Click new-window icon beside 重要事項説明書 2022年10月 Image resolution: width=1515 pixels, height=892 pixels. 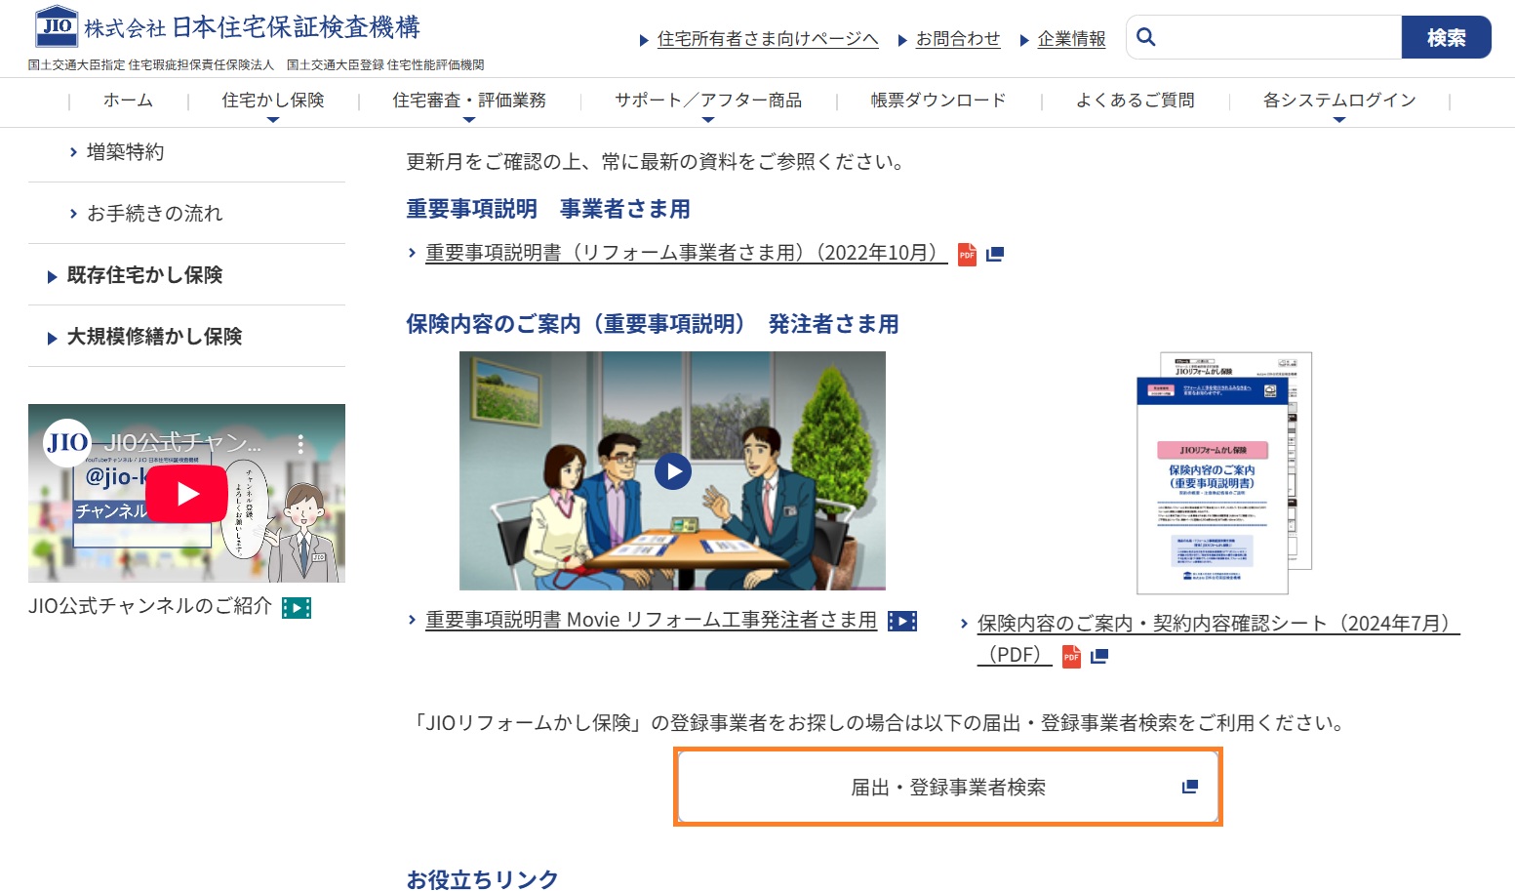pos(995,255)
